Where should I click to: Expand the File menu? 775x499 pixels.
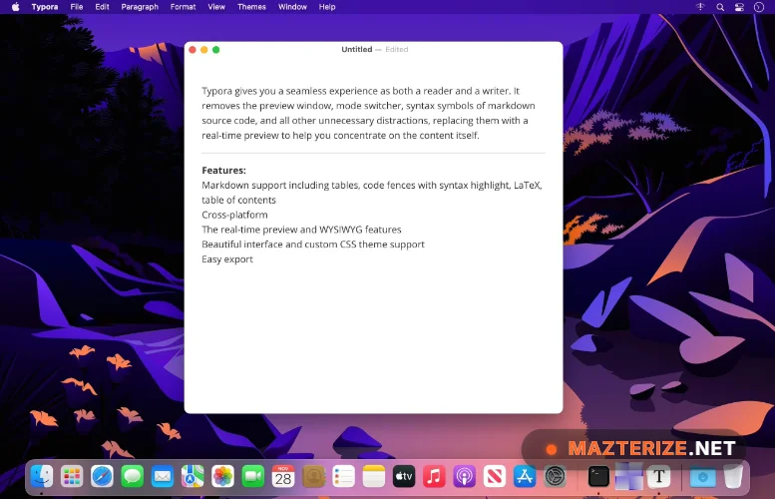pyautogui.click(x=77, y=7)
